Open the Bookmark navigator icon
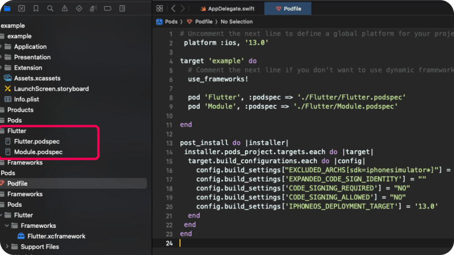Viewport: 454px width, 255px height. tap(36, 8)
